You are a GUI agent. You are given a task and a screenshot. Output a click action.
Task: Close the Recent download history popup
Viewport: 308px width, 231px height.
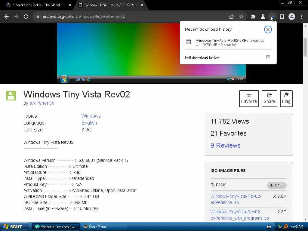point(268,29)
